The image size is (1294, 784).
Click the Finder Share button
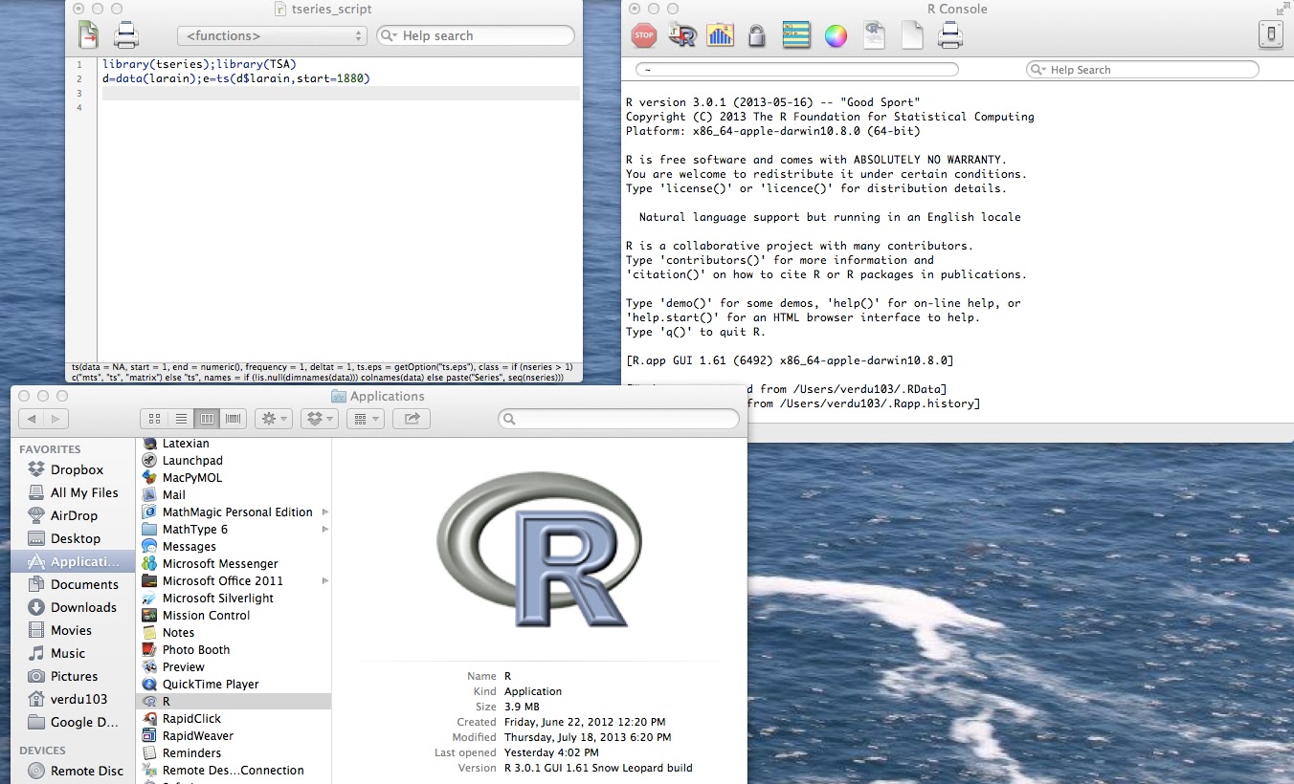[x=412, y=419]
